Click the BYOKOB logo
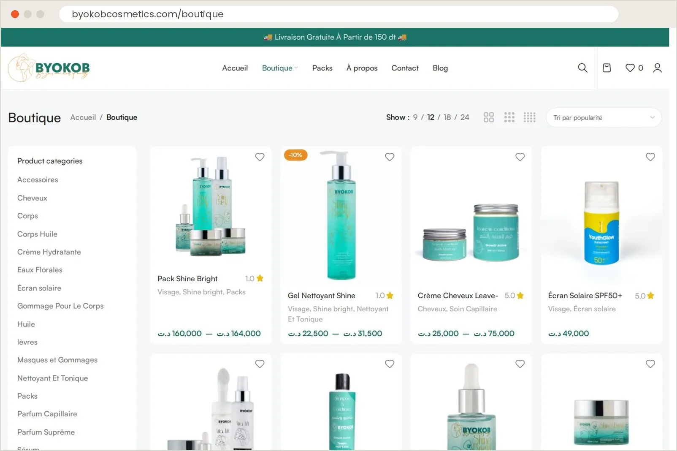 click(x=49, y=68)
